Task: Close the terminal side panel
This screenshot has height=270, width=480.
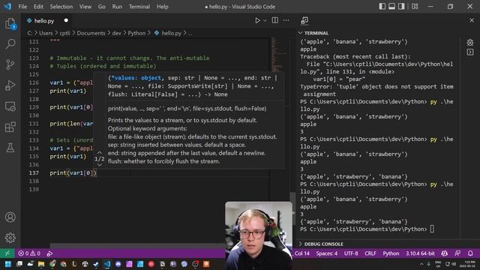Action: [472, 20]
